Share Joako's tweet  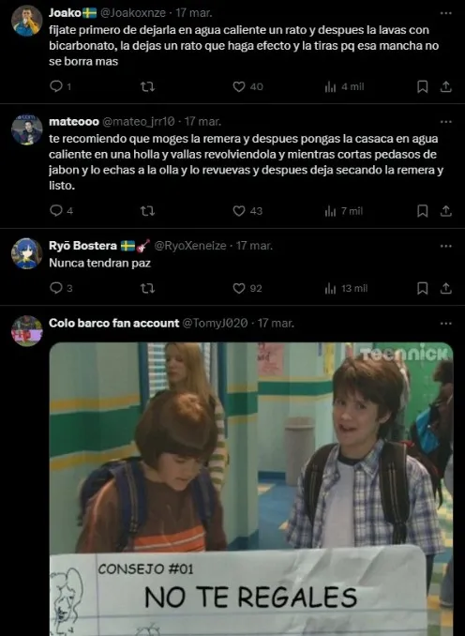click(x=445, y=86)
